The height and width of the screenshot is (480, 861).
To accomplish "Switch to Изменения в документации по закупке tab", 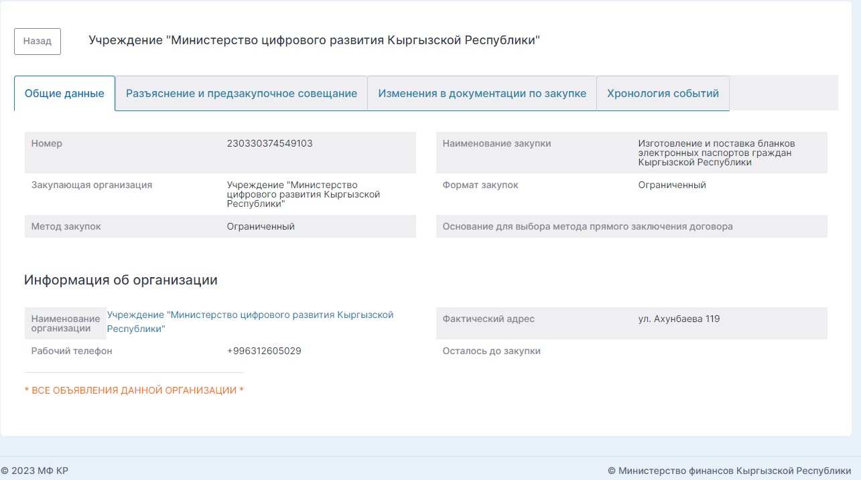I will click(x=482, y=94).
